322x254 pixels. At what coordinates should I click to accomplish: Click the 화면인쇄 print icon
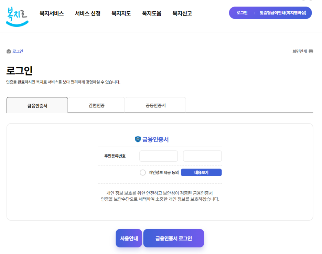click(x=311, y=51)
